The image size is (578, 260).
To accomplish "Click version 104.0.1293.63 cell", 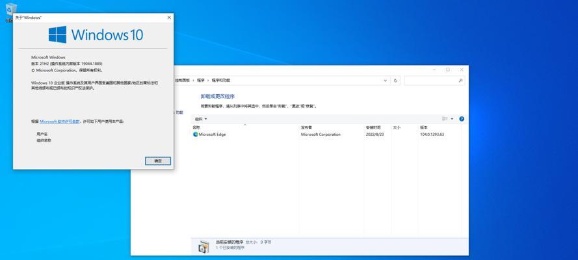I will pyautogui.click(x=432, y=135).
